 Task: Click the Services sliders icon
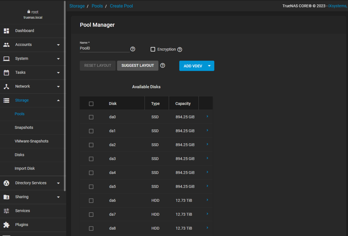click(x=6, y=211)
